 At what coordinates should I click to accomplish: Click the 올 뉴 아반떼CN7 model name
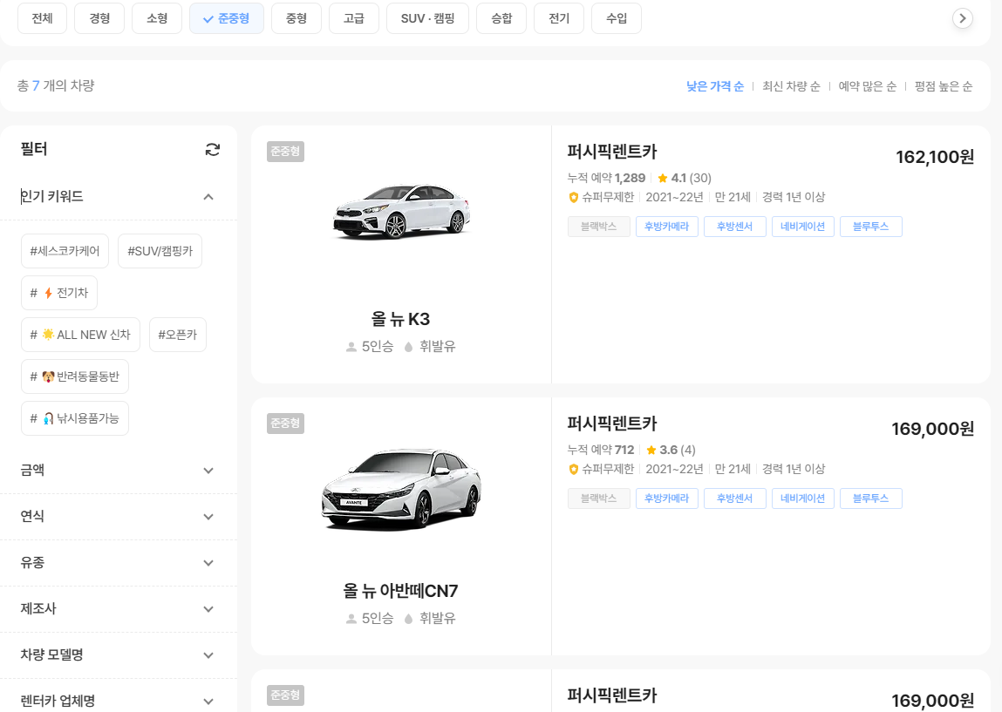[x=400, y=591]
